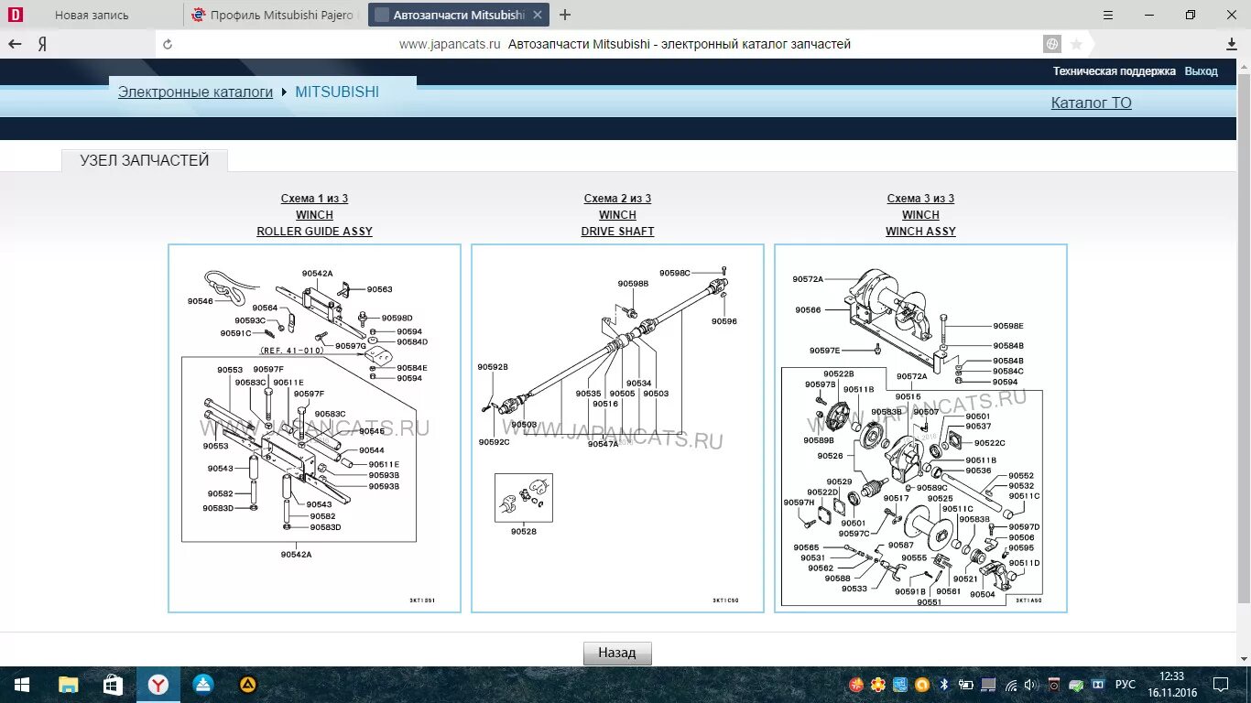
Task: Click the site protection globe icon in address bar
Action: pos(1052,44)
